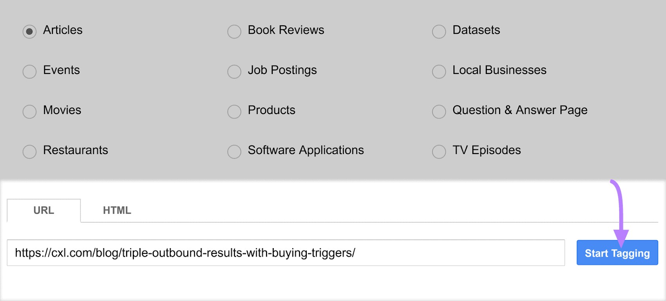Pick the Products data type

(x=234, y=112)
